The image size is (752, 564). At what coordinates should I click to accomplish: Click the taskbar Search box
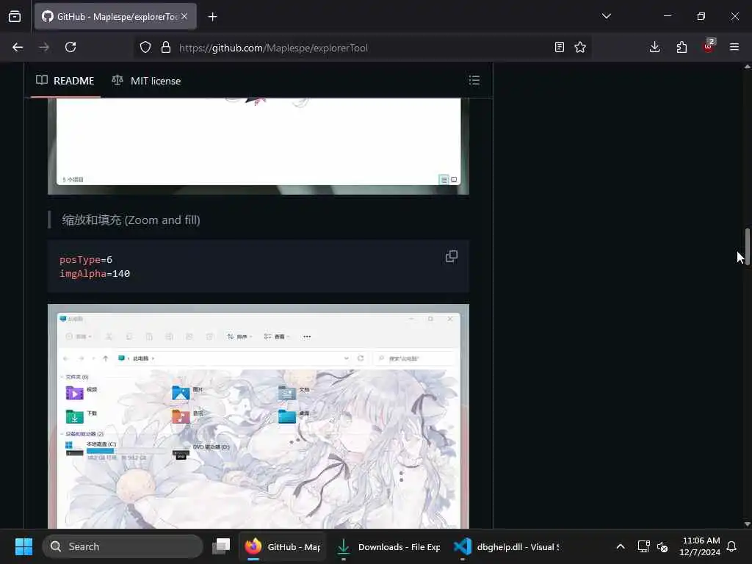pos(123,546)
